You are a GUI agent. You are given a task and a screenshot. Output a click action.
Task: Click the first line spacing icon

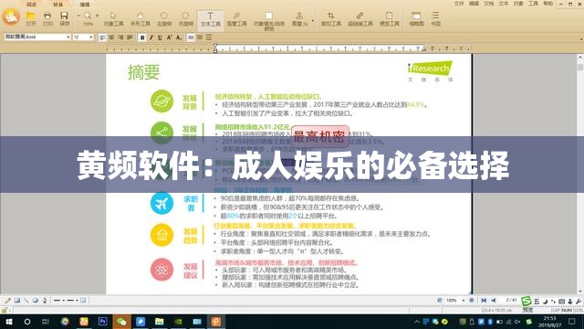(191, 37)
